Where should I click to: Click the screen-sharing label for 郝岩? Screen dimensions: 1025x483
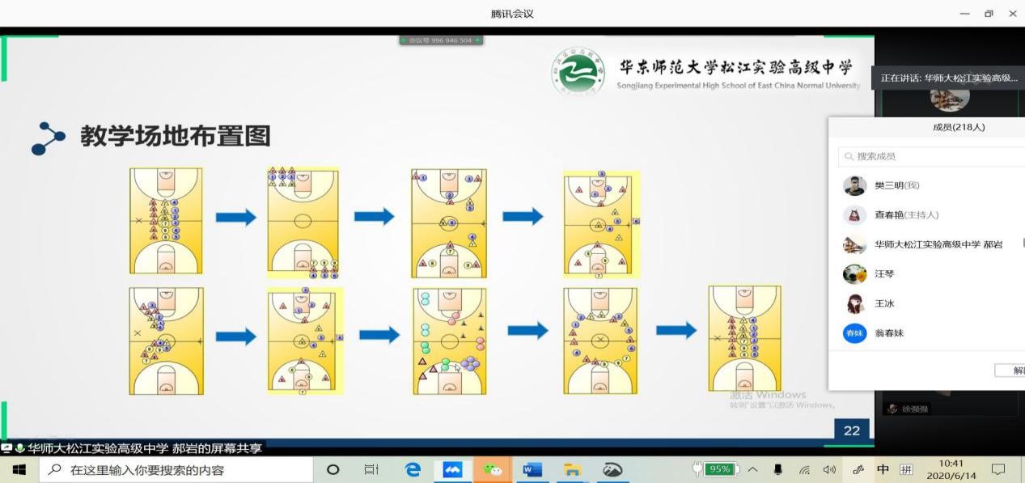coord(132,447)
